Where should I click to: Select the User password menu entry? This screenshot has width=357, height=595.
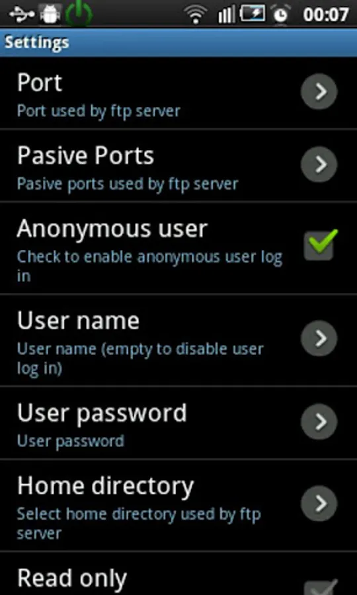pyautogui.click(x=178, y=423)
